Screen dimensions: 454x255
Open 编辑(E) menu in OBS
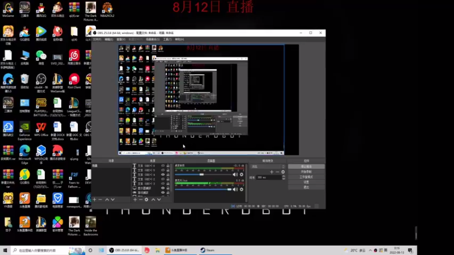(x=109, y=39)
